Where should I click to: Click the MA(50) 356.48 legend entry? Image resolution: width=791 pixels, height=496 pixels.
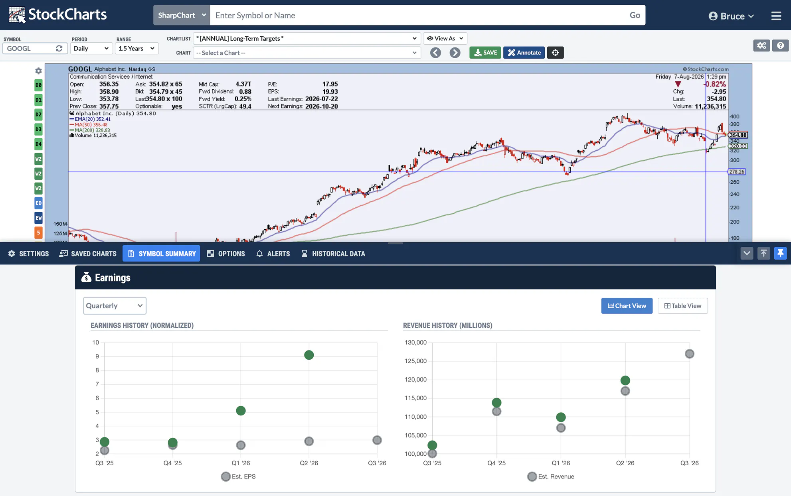coord(89,125)
